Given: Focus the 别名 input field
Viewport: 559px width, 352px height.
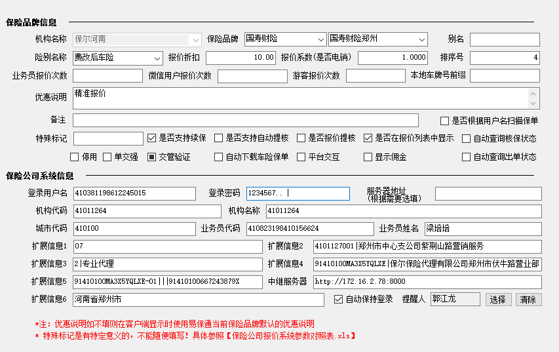Looking at the screenshot, I should tap(505, 39).
